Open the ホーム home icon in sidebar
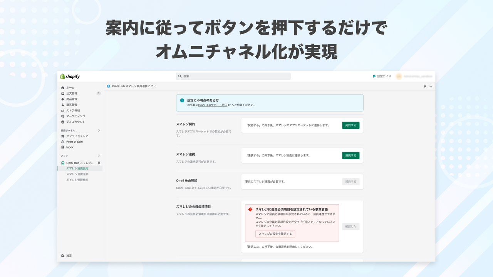Viewport: 493px width, 277px height. point(62,87)
